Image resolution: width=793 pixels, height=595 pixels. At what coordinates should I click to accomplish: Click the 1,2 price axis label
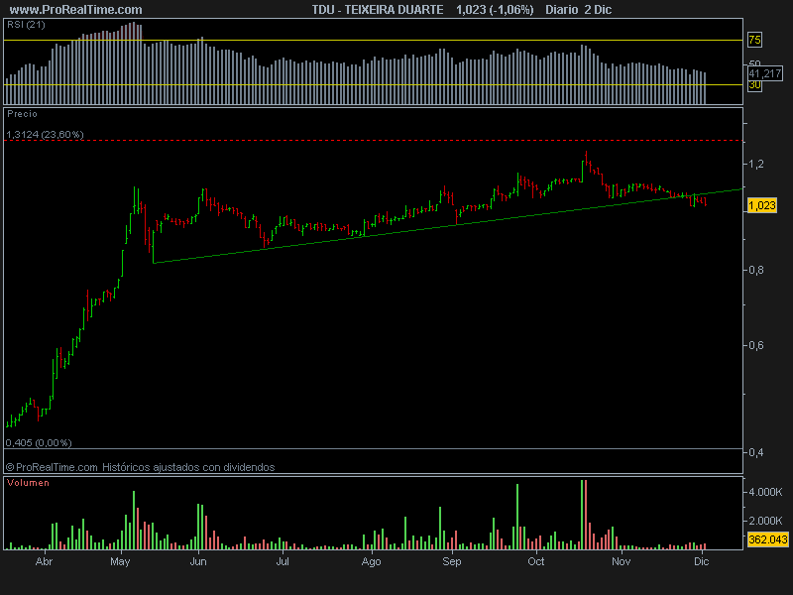point(756,164)
